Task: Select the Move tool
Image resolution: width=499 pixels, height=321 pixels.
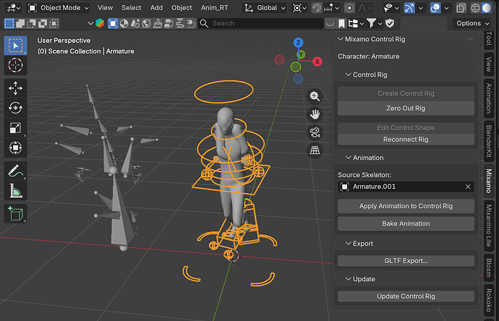Action: [x=15, y=88]
